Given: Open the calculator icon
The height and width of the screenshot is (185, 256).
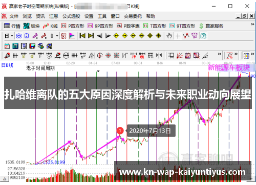Looking at the screenshot, I should pos(15,46).
